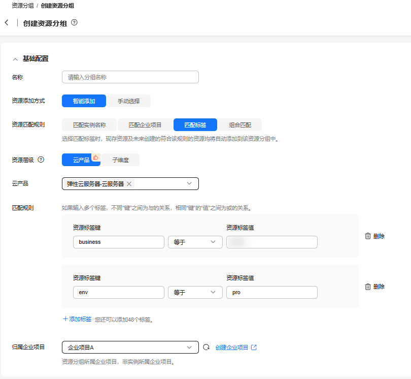Viewport: 411px width, 379px height.
Task: Click 删除 text for business tag row
Action: 379,236
